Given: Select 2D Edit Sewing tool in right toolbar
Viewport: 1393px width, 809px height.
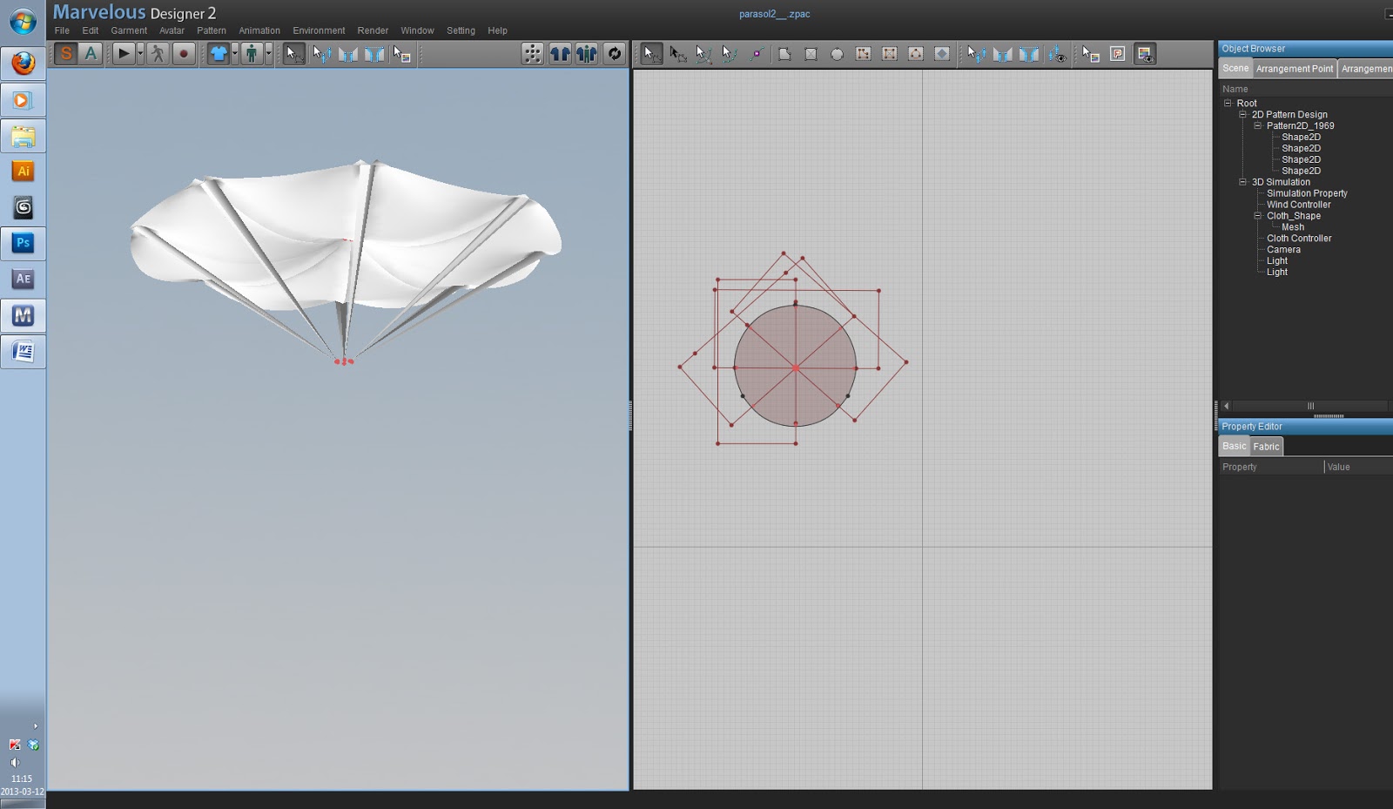Looking at the screenshot, I should click(x=977, y=54).
